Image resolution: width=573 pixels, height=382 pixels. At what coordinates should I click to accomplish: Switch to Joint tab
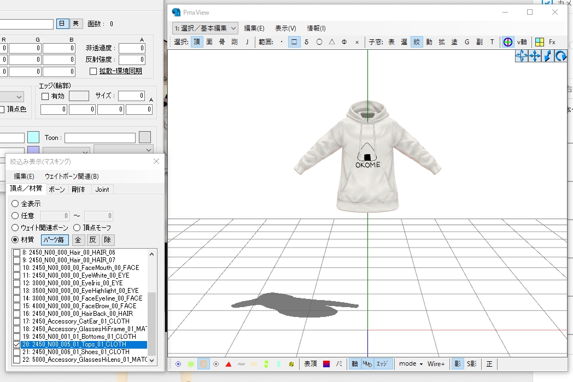pyautogui.click(x=102, y=190)
